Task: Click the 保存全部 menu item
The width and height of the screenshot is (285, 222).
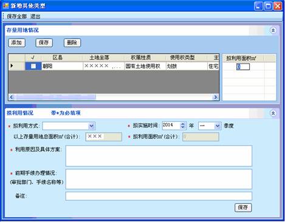Action: point(16,16)
